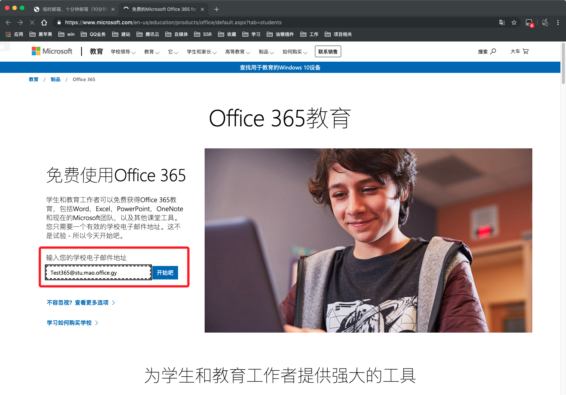
Task: Open the extension with red 6 badge
Action: pos(529,23)
